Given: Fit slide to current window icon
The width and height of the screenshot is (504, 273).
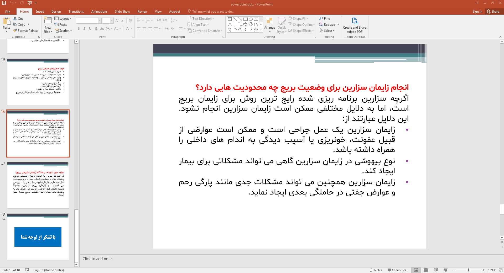Looking at the screenshot, I should pos(501,270).
